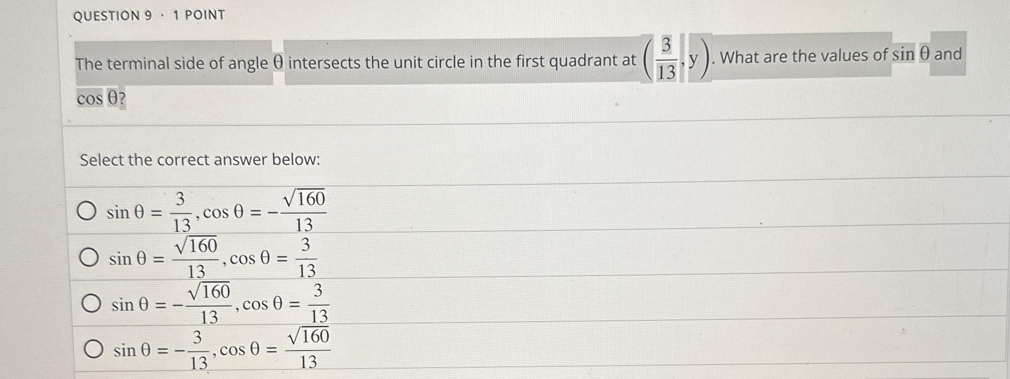Click the √160/13 value in the first option
The image size is (1010, 379).
[x=306, y=211]
